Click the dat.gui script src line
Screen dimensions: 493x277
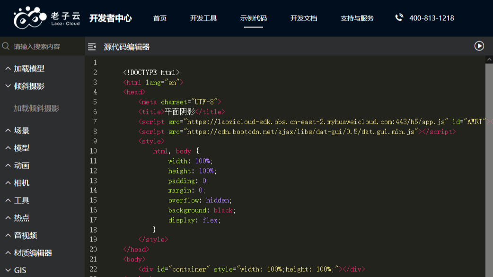pos(297,131)
